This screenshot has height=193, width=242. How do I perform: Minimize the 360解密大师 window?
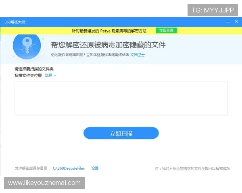tap(228, 22)
